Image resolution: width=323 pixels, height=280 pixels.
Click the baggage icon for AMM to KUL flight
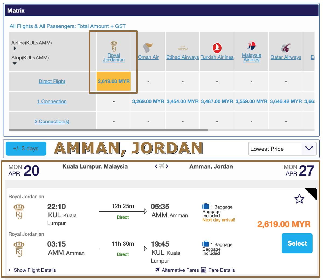tap(206, 244)
